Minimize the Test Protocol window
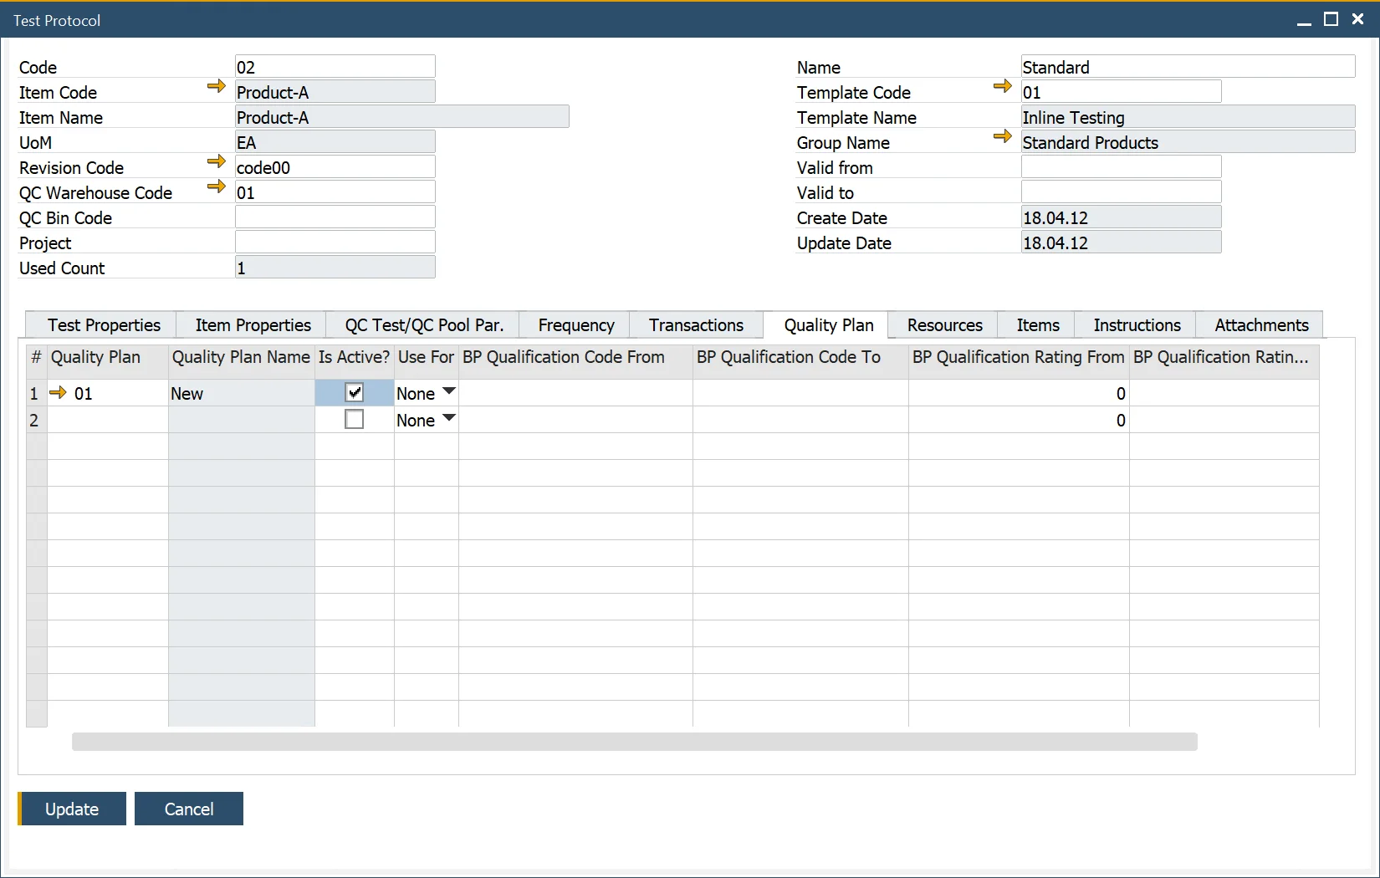The height and width of the screenshot is (878, 1380). [1304, 21]
